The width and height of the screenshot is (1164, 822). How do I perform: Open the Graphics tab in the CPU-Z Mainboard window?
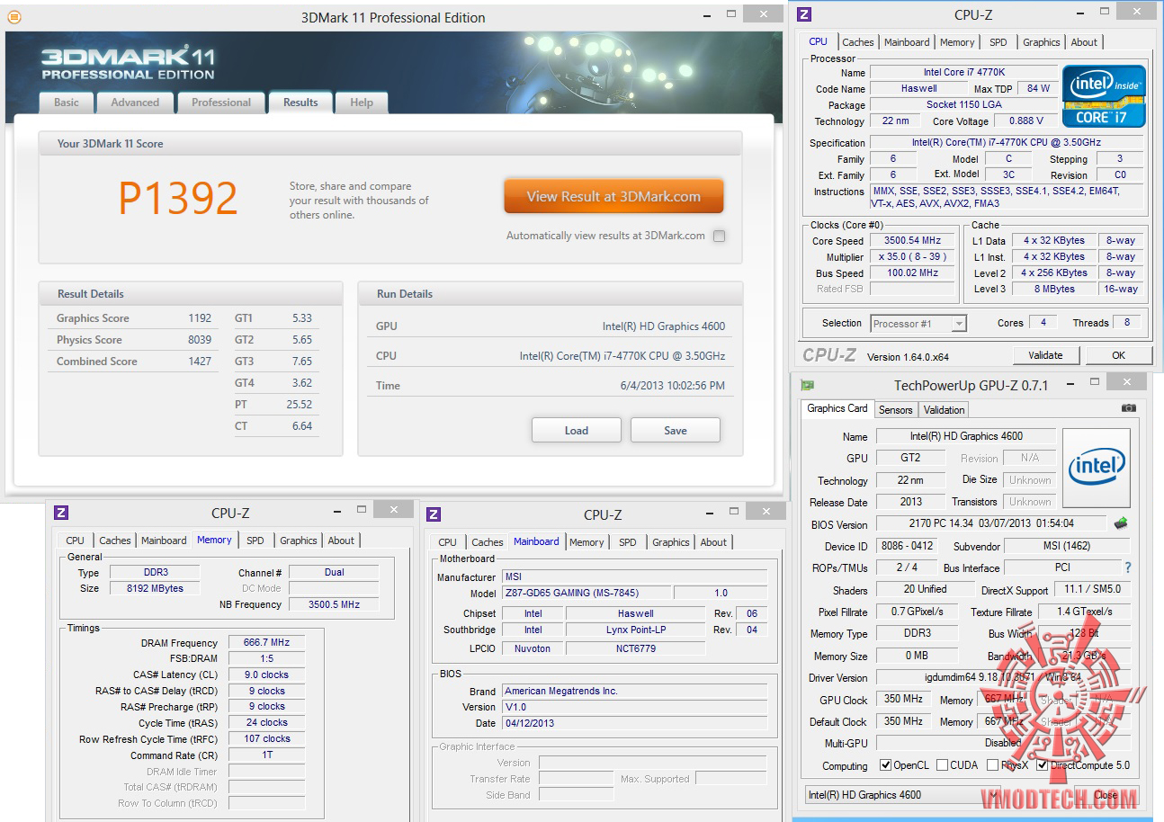(671, 542)
